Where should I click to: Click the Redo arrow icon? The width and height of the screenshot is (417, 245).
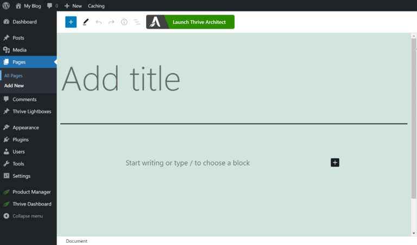click(111, 22)
